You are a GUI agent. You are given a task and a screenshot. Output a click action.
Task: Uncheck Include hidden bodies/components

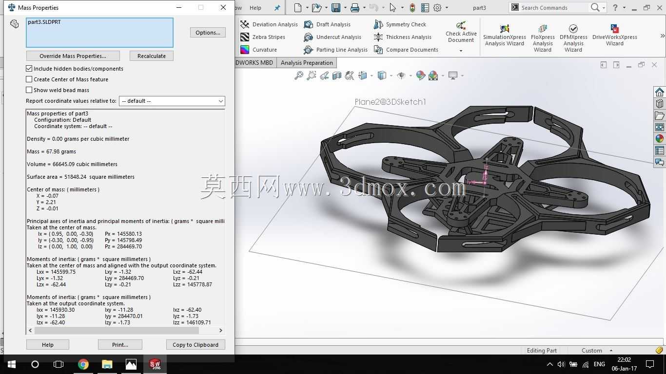29,69
